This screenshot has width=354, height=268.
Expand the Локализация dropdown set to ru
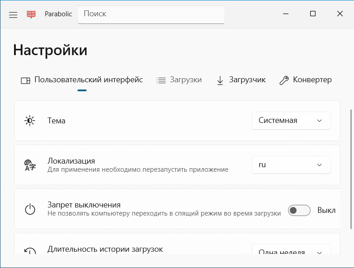coord(291,165)
